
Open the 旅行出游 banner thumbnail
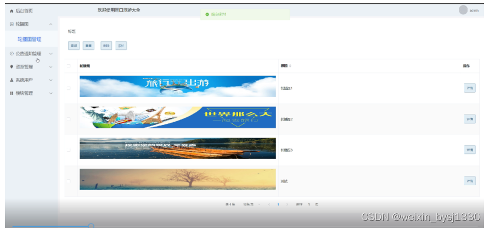[x=178, y=86]
